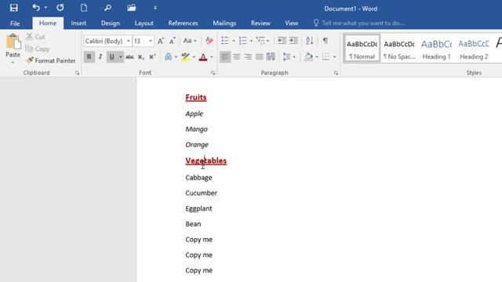
Task: Clear all formatting icon
Action: (x=209, y=41)
